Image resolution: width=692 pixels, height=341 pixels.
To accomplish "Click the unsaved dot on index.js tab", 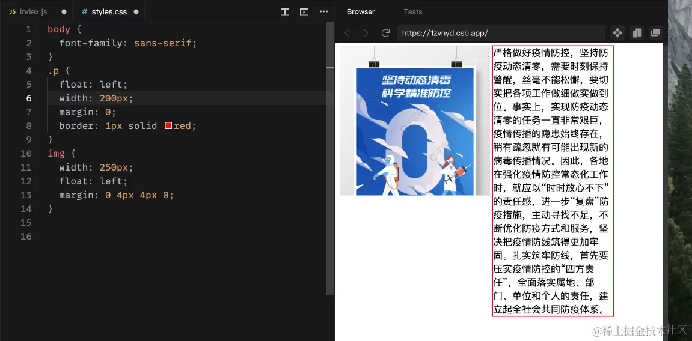I will 64,12.
